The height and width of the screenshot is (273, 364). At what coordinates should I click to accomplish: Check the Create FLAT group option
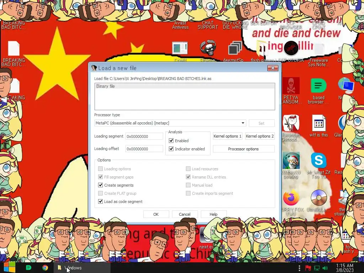click(x=100, y=193)
